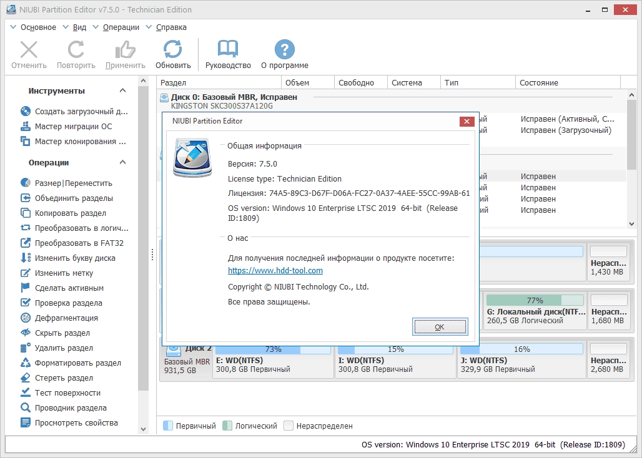Choose Форматировать раздел operation
Viewport: 642px width, 458px height.
click(x=71, y=363)
